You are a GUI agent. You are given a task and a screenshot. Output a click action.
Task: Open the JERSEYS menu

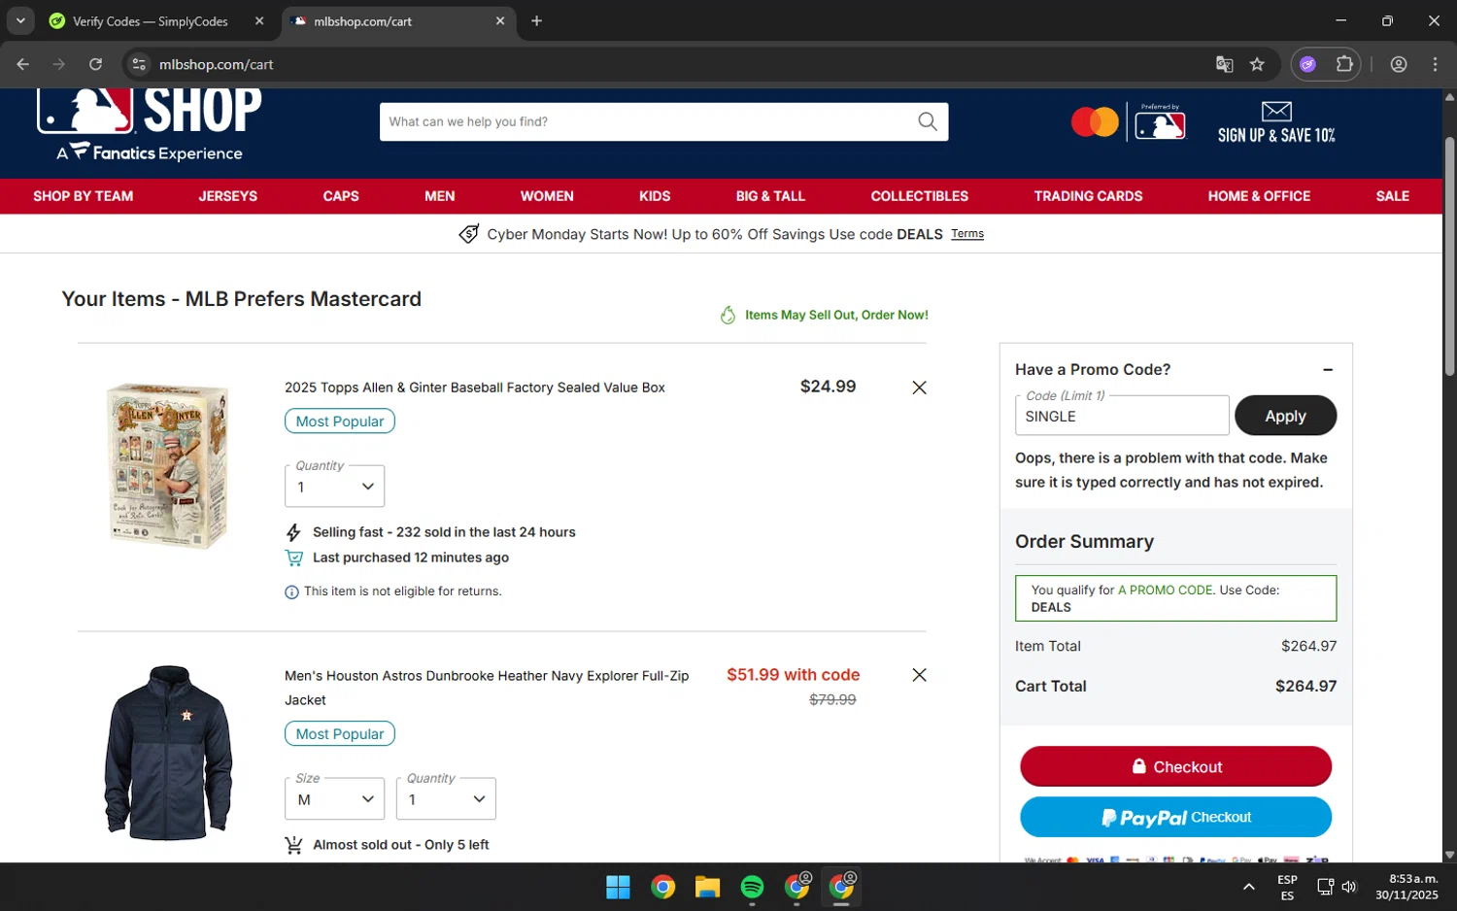[x=228, y=196]
